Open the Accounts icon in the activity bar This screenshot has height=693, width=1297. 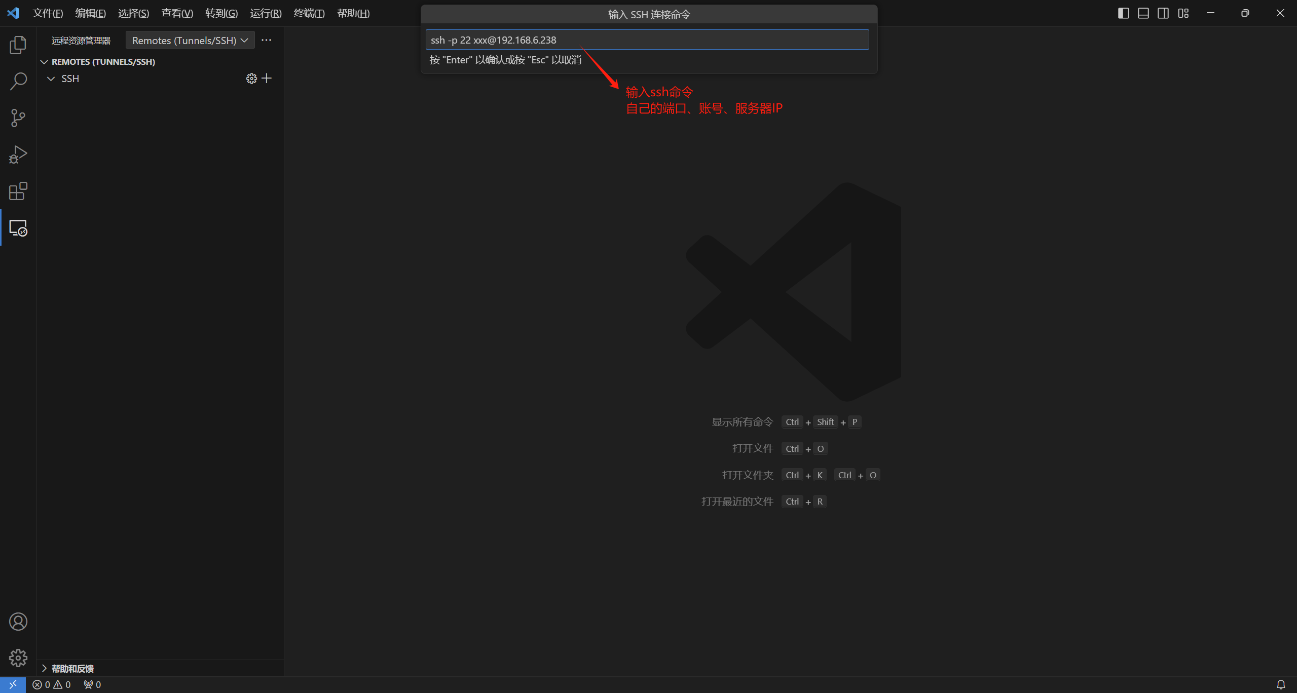18,622
